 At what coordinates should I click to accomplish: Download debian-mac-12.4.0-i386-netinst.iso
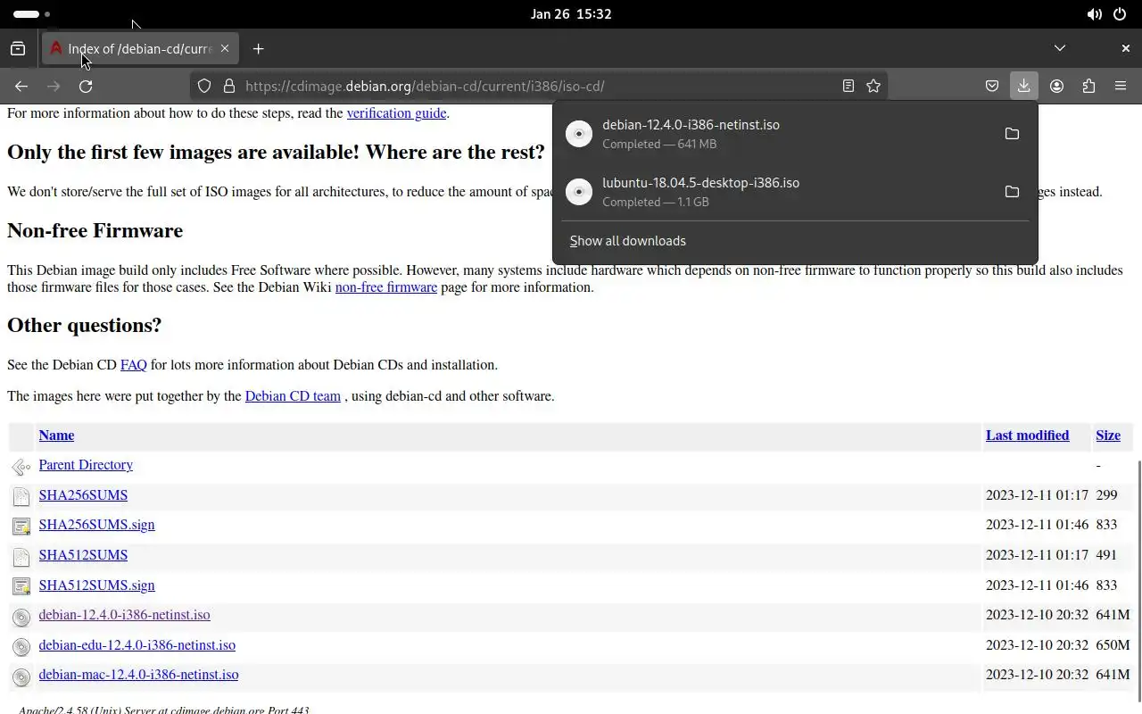tap(138, 675)
